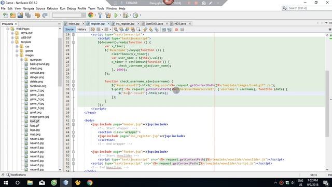
Task: Toggle the code fold at line 49
Action: [73, 152]
